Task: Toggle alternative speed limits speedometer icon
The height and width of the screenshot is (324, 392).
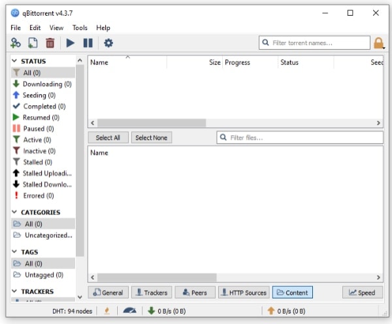Action: click(x=129, y=311)
